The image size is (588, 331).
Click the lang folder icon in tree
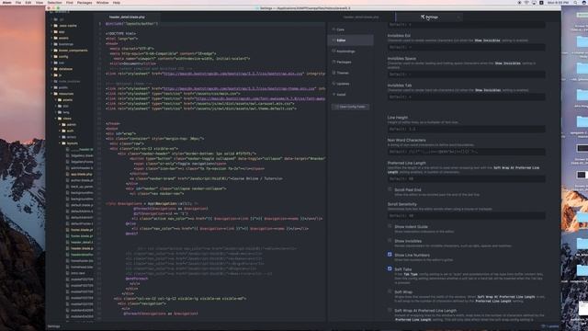(x=60, y=112)
